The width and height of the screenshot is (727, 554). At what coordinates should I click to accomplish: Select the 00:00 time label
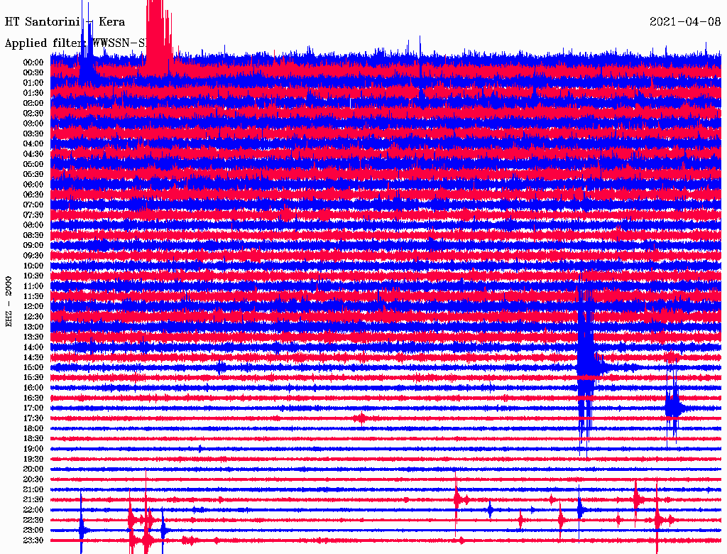[33, 63]
